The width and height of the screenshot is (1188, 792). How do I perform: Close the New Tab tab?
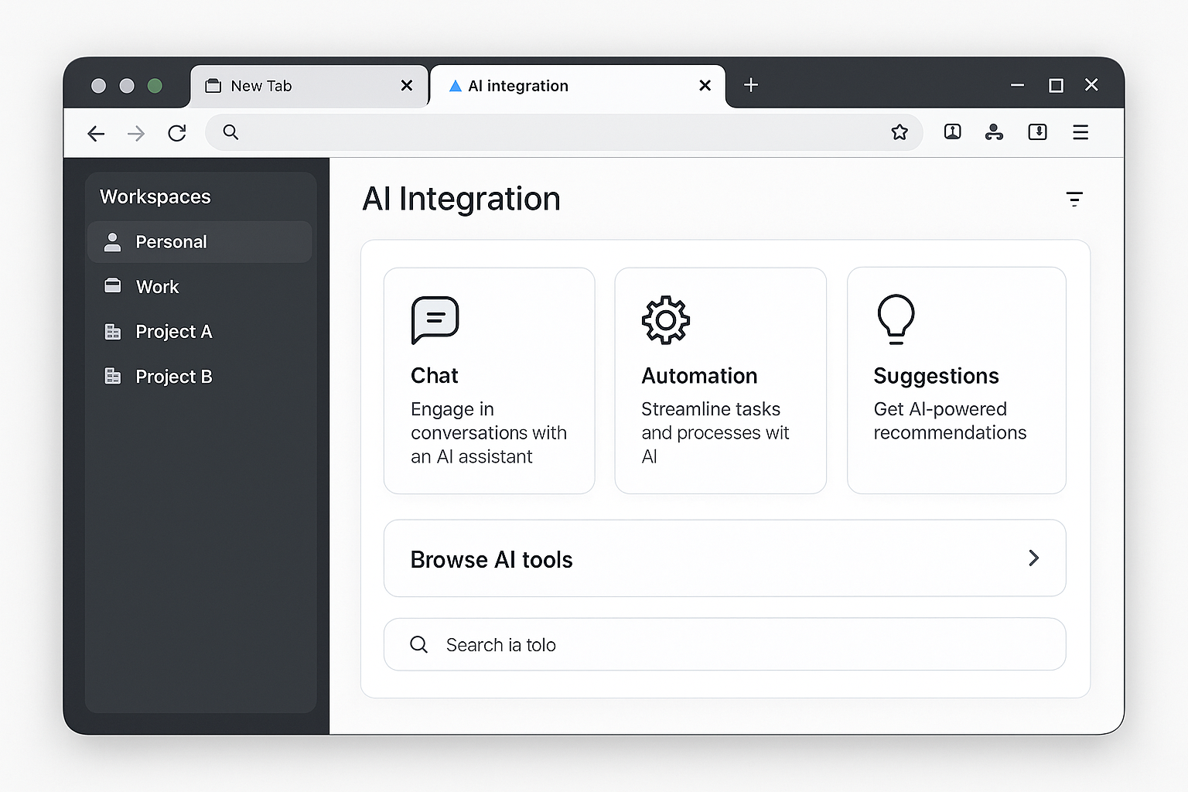coord(407,85)
